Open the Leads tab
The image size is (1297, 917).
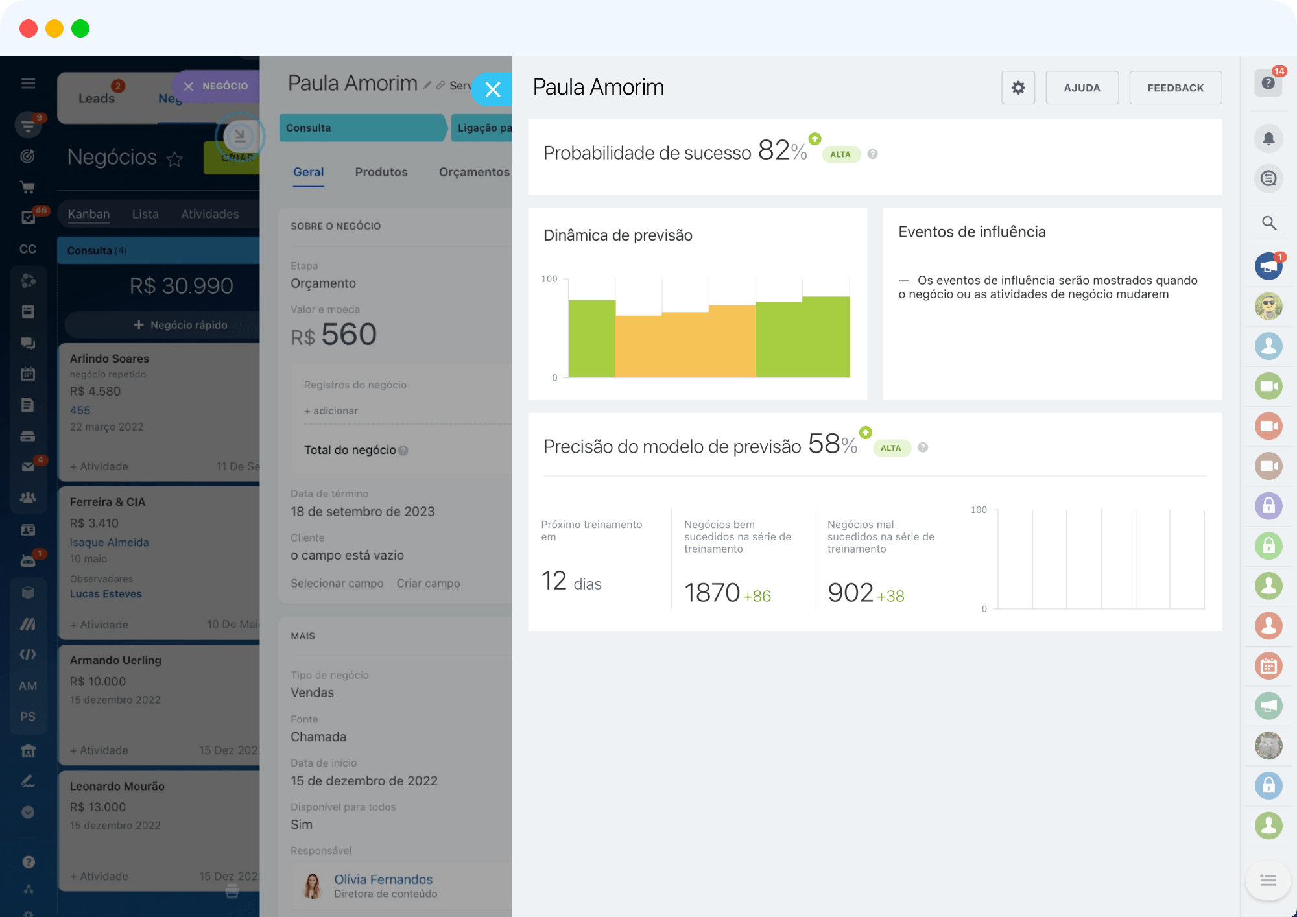pyautogui.click(x=97, y=99)
